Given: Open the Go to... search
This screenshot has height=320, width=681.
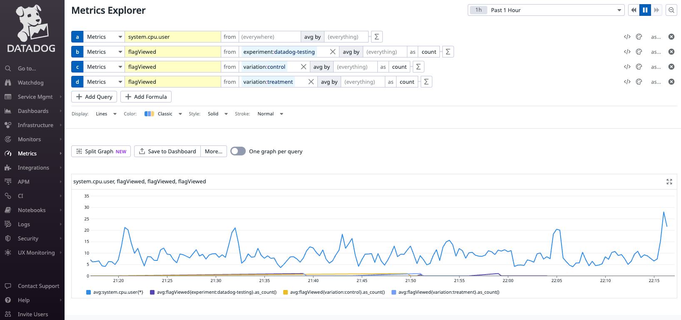Looking at the screenshot, I should 27,68.
